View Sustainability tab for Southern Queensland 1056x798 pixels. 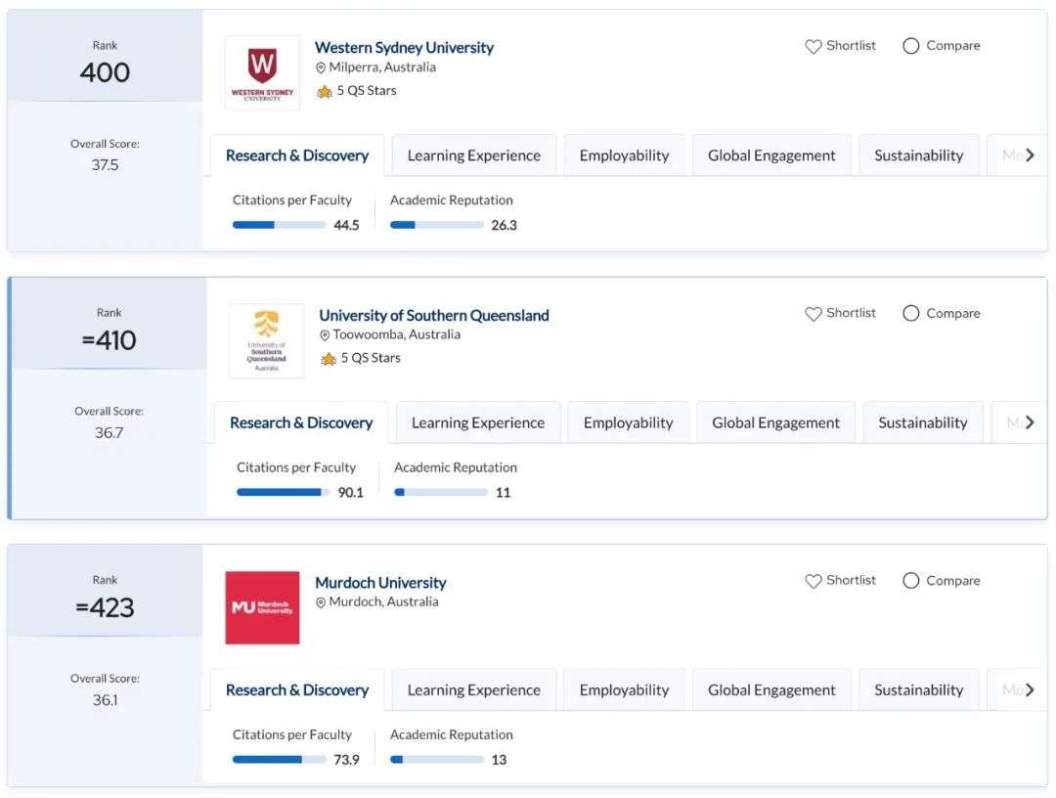923,422
